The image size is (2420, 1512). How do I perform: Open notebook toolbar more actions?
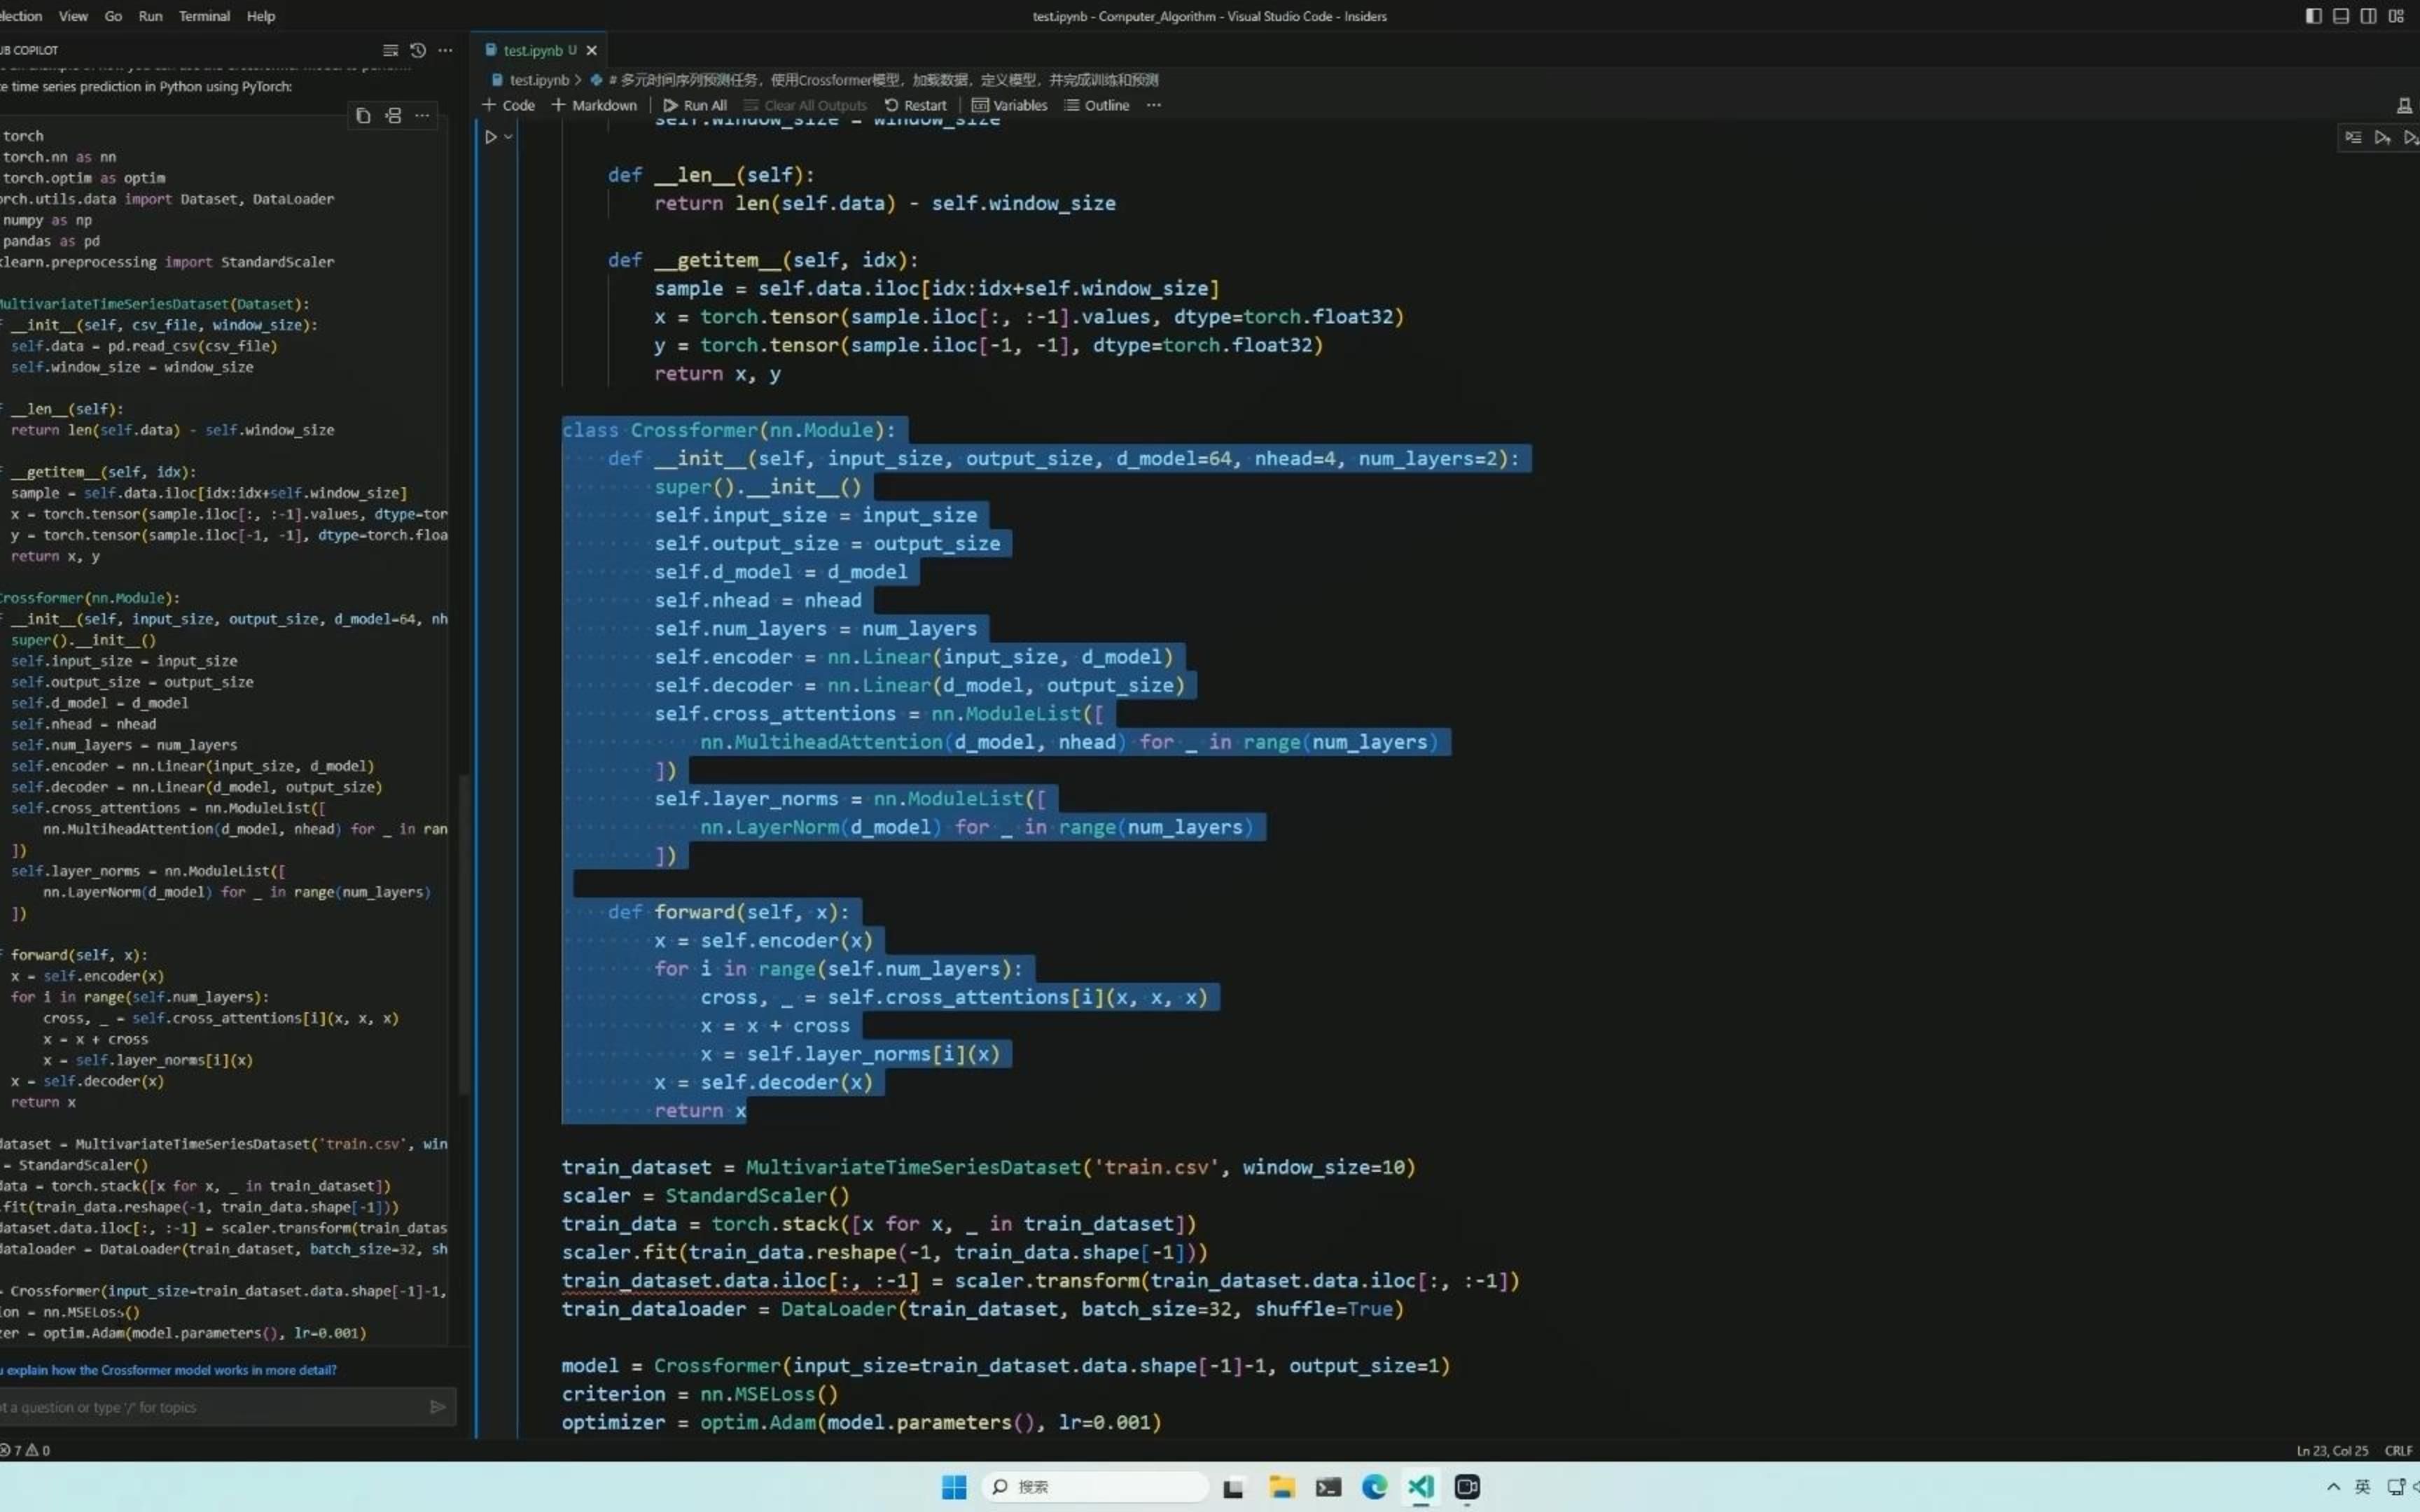(x=1153, y=105)
